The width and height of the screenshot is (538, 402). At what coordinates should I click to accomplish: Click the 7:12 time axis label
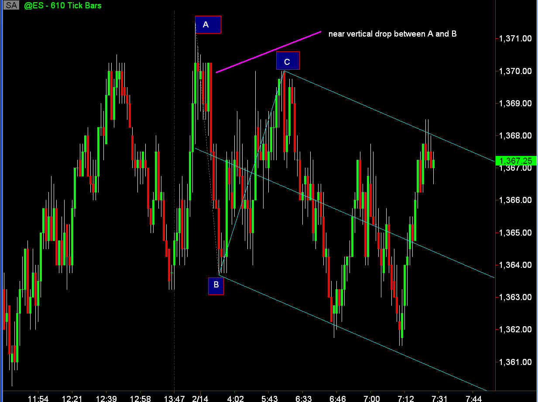(406, 398)
